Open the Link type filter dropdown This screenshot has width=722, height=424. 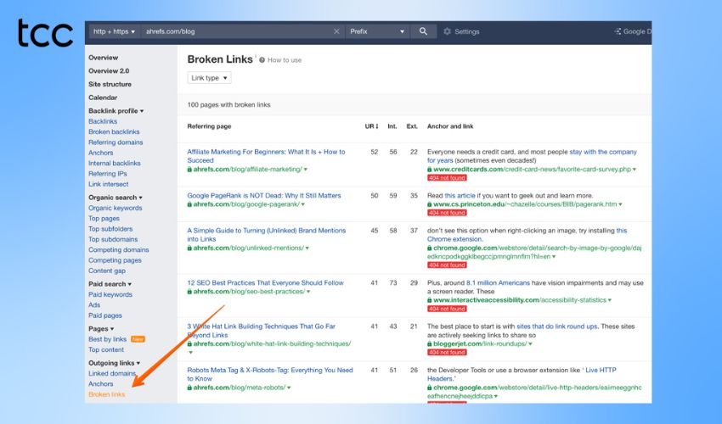pyautogui.click(x=209, y=78)
